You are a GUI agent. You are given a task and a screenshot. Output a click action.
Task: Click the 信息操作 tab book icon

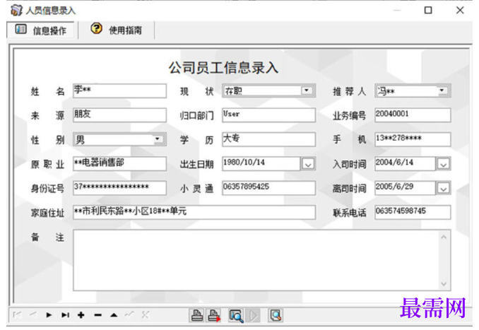point(20,30)
